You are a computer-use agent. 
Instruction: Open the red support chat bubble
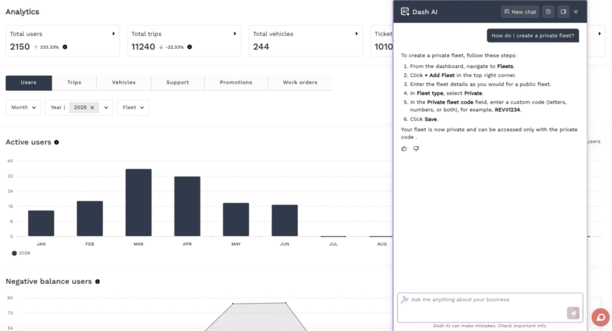tap(600, 317)
